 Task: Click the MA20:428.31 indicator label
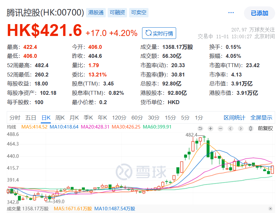pos(95,127)
